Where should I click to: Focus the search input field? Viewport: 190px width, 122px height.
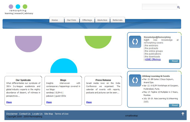tap(159, 7)
